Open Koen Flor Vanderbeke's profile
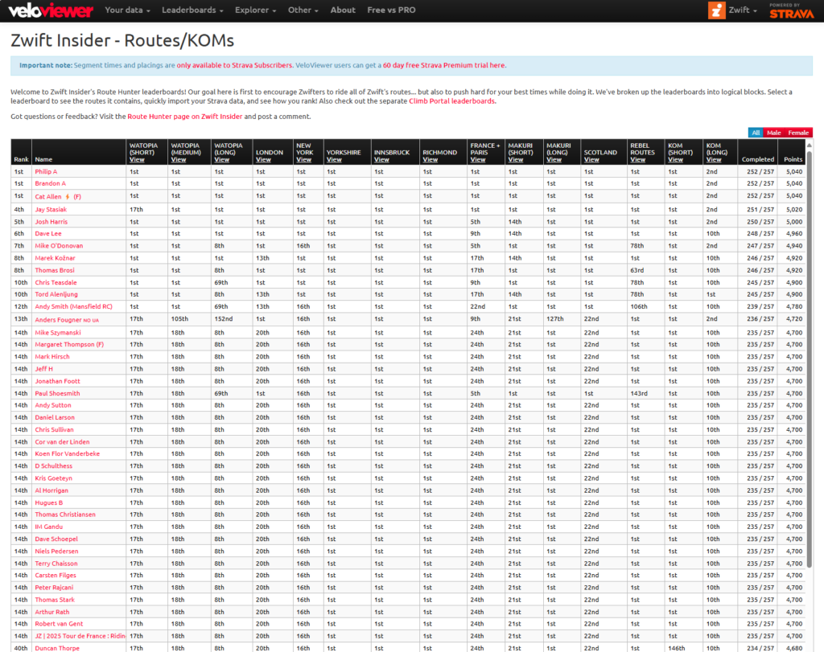The height and width of the screenshot is (652, 824). coord(68,454)
